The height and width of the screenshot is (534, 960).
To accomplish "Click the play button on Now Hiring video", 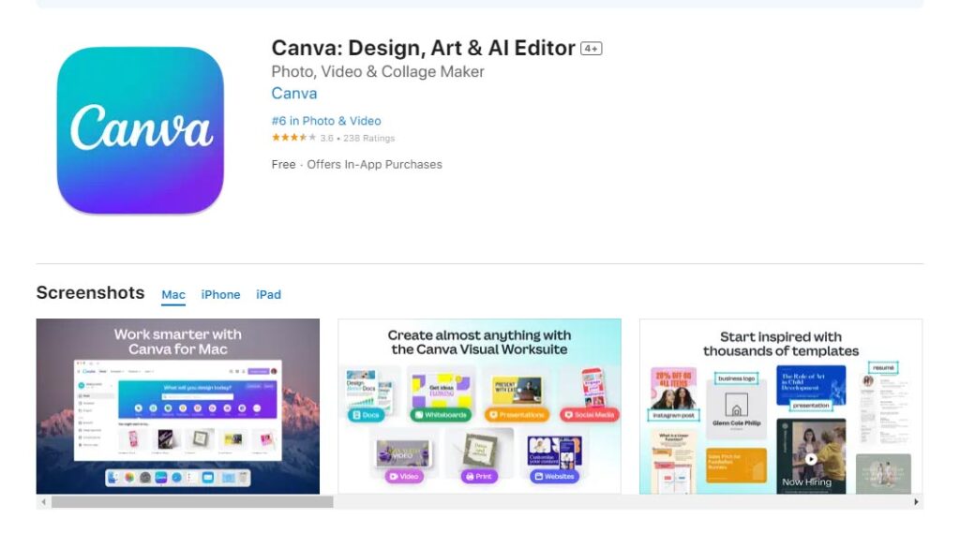I will (x=811, y=459).
